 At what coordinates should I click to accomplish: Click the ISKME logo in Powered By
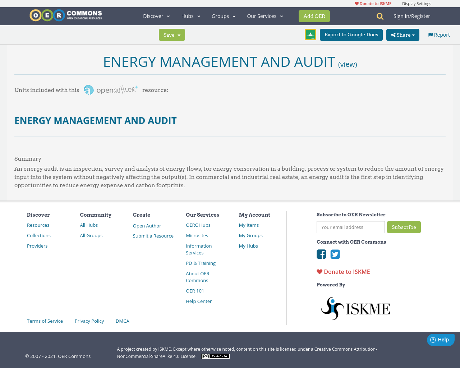355,308
